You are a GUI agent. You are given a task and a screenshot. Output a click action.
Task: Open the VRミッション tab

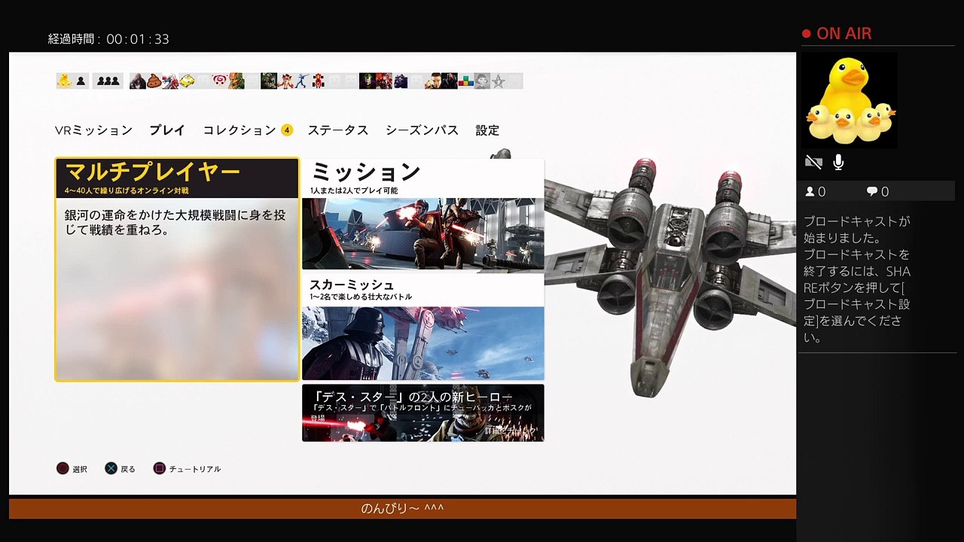tap(93, 130)
